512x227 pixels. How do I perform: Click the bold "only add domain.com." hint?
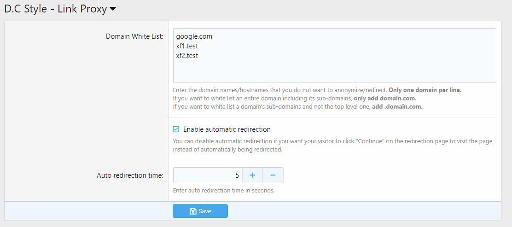coord(385,99)
